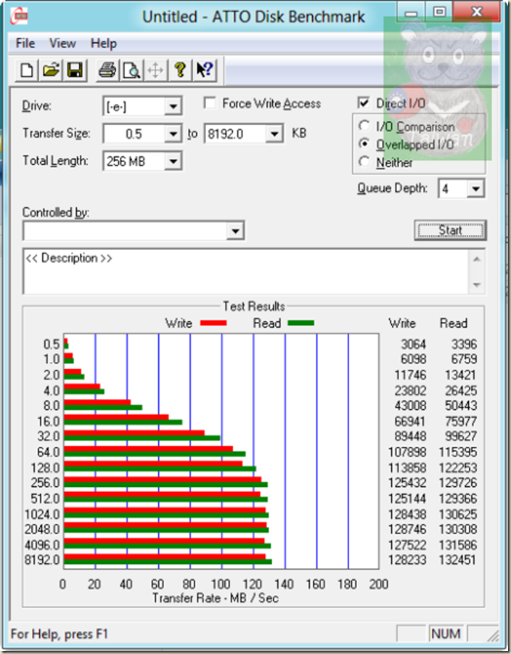Open Print Preview toolbar icon
Viewport: 511px width, 654px height.
coord(131,70)
